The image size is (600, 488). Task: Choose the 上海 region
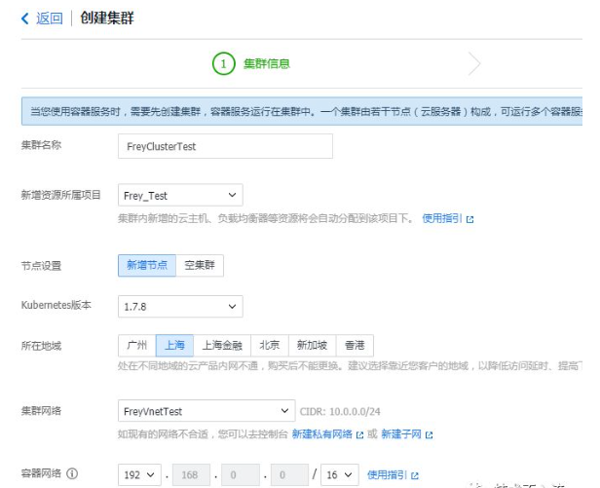[175, 346]
